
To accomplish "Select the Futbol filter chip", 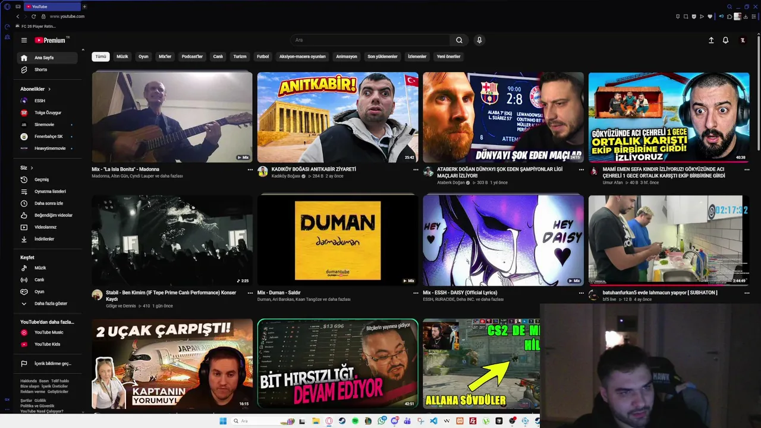I will (x=263, y=56).
